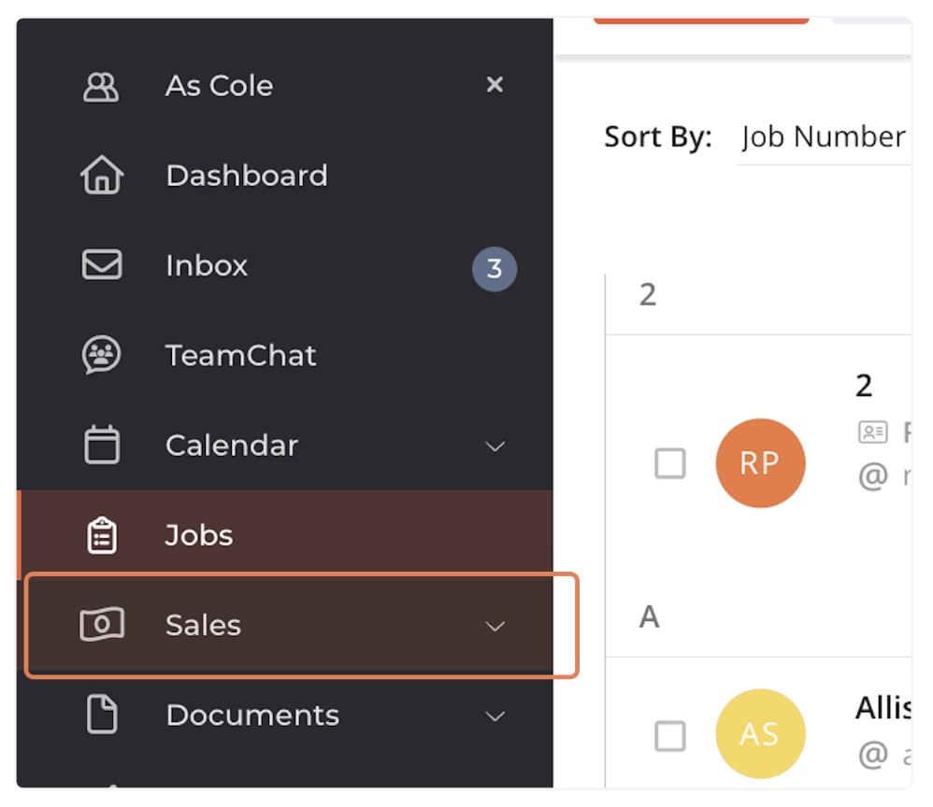Click the Sales money bill icon
Image resolution: width=933 pixels, height=807 pixels.
click(x=101, y=625)
